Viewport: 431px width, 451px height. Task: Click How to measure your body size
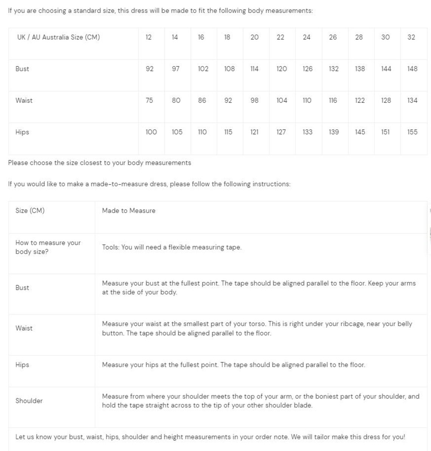tap(48, 247)
